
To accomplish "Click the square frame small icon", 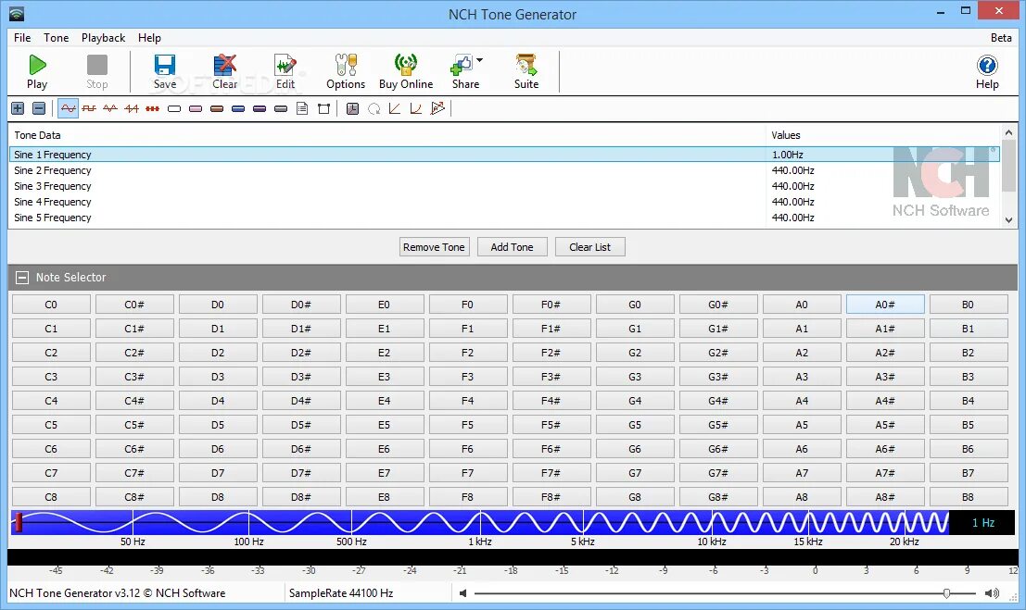I will pyautogui.click(x=323, y=108).
